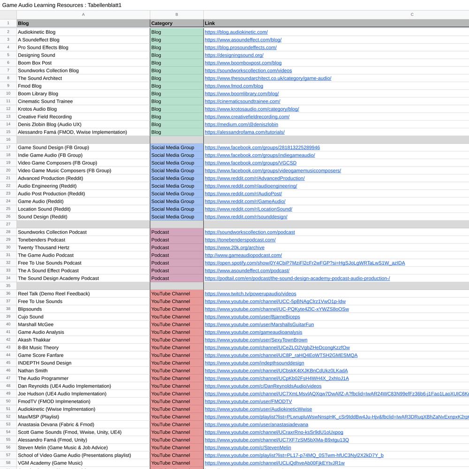The image size is (469, 469).
Task: Open the cinematicsoundtrainee.com link
Action: (242, 101)
